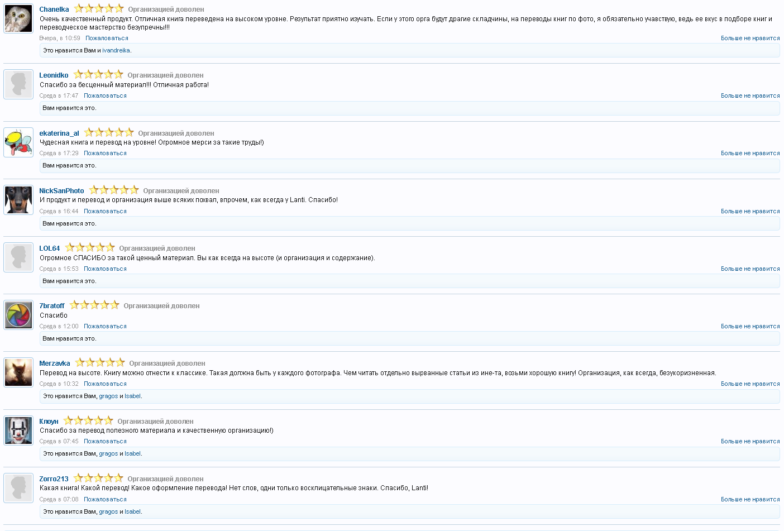The height and width of the screenshot is (531, 784).
Task: Unlike Chanelka's review with "Больше не нравится"
Action: [750, 39]
